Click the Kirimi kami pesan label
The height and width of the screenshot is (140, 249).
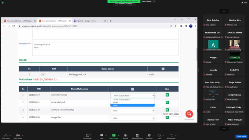pos(171,114)
